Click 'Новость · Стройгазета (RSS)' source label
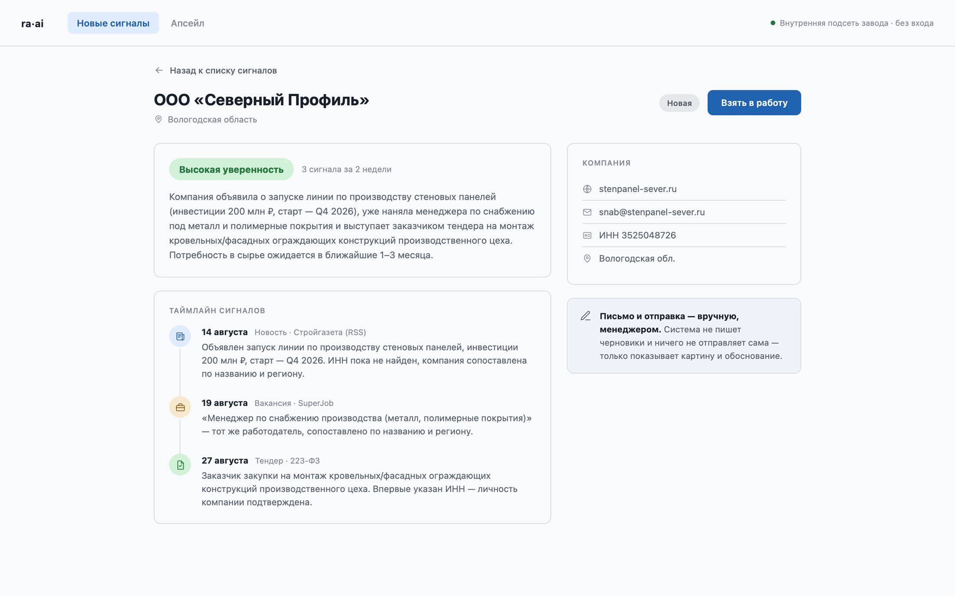This screenshot has height=596, width=955. (x=310, y=332)
